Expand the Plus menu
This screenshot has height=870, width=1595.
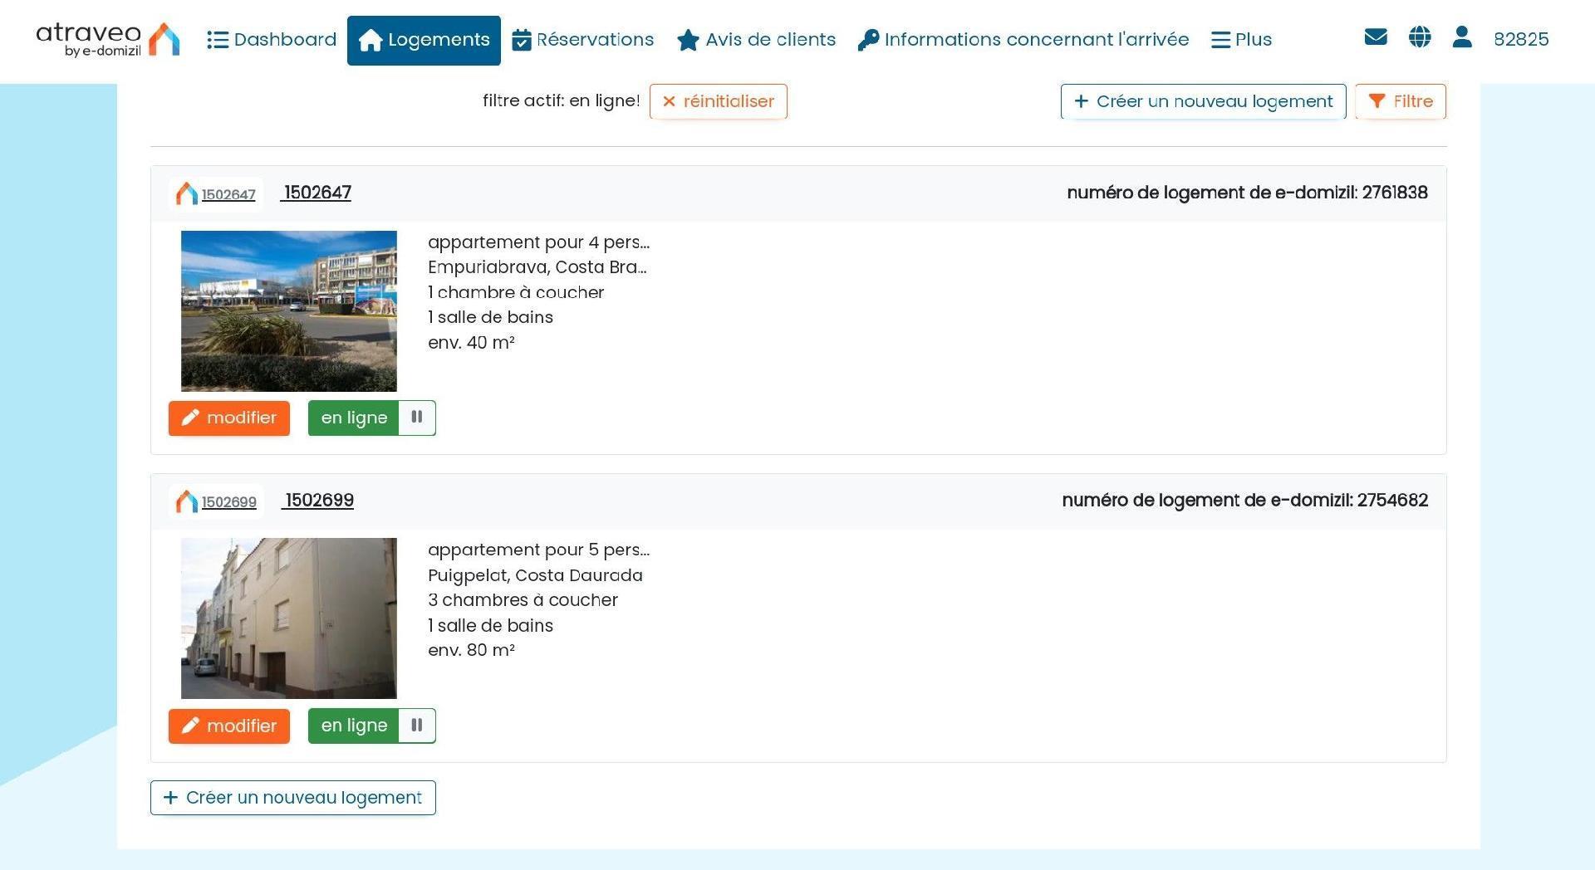1242,40
